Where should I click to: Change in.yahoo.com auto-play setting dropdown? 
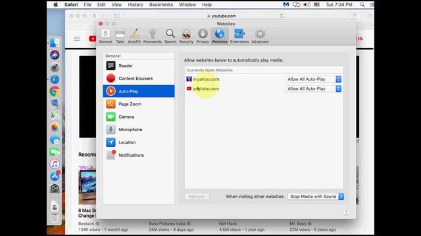tap(313, 79)
